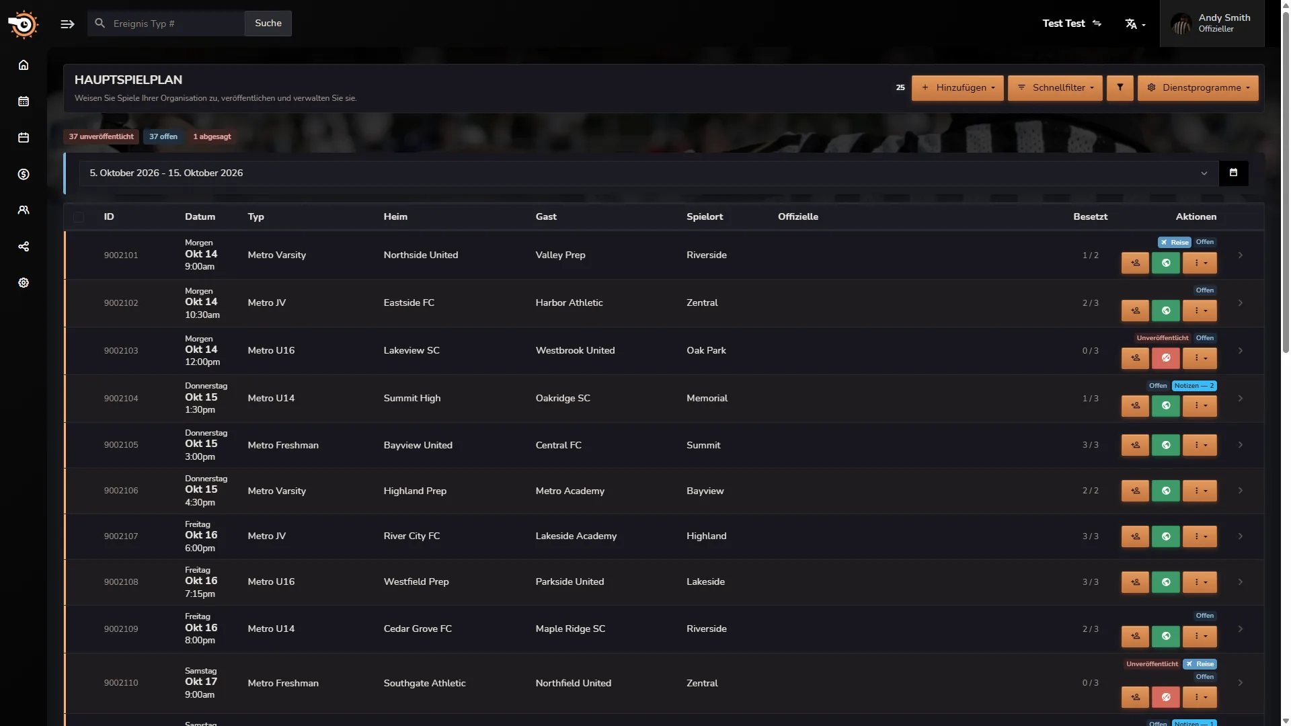Screen dimensions: 1291x726
Task: Open more actions menu for game 9002108
Action: pyautogui.click(x=1200, y=582)
